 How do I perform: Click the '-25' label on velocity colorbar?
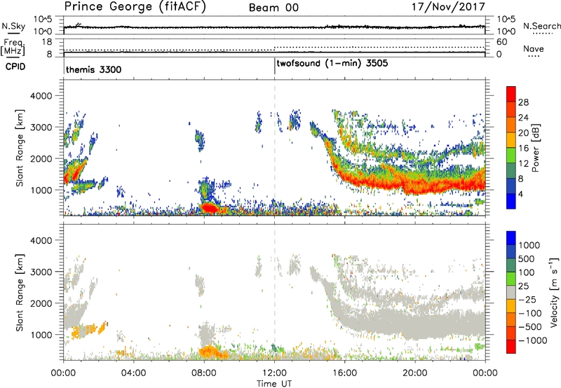point(527,299)
